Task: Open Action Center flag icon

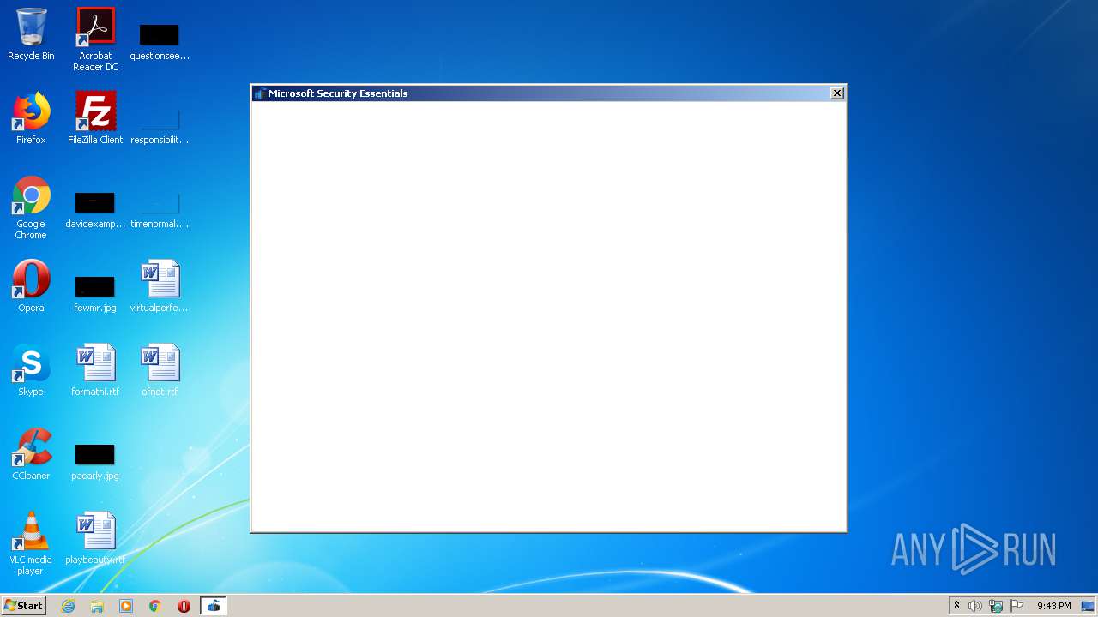Action: point(1017,606)
